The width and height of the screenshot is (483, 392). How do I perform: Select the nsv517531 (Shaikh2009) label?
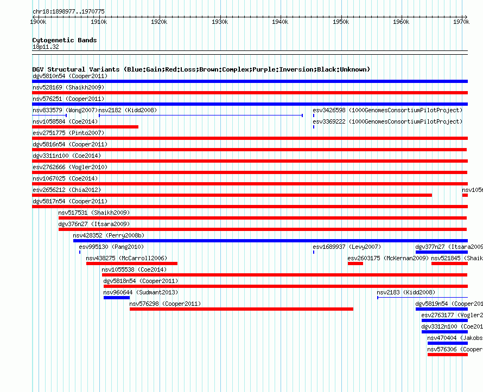[x=94, y=213]
